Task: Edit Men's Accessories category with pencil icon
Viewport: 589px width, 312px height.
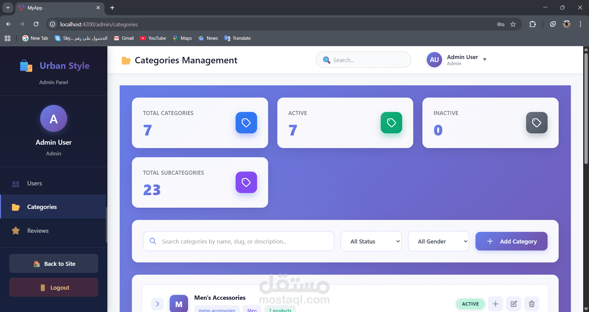Action: pyautogui.click(x=514, y=304)
